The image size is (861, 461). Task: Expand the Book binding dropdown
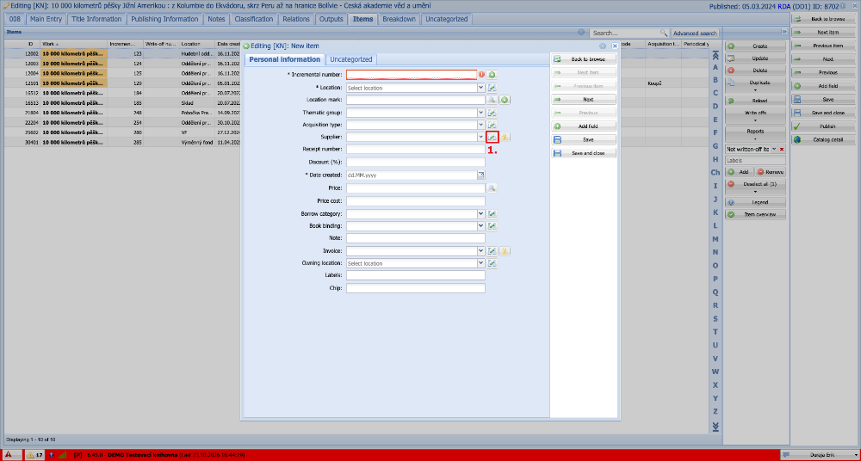click(481, 225)
